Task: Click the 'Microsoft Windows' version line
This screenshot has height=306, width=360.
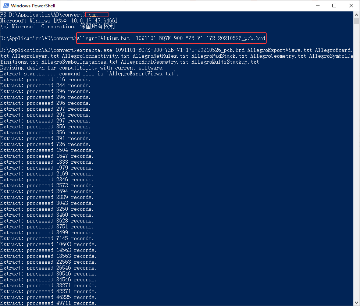Action: [x=59, y=21]
